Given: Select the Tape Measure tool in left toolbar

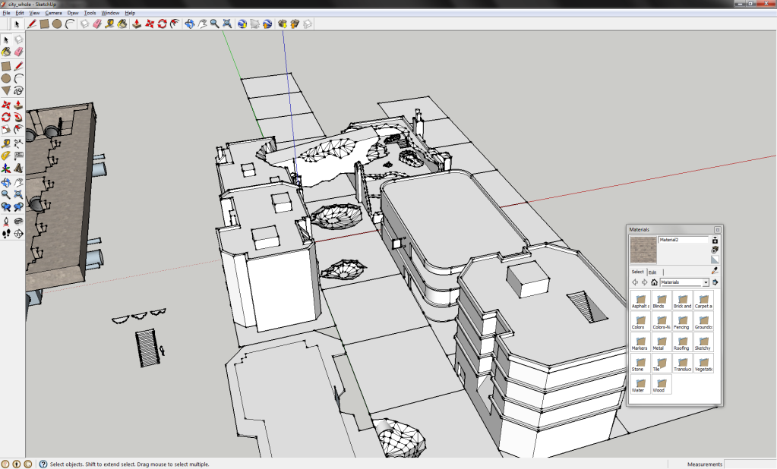Looking at the screenshot, I should pyautogui.click(x=6, y=143).
